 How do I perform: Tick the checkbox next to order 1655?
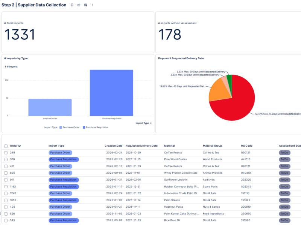click(x=6, y=200)
